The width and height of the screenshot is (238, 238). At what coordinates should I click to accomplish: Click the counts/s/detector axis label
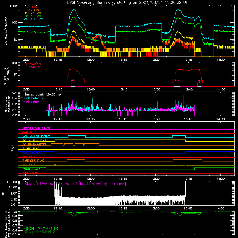[x=6, y=31]
